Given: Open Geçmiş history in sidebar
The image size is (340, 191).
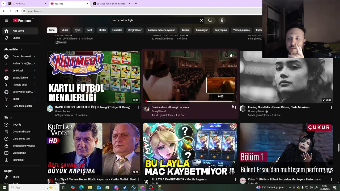Looking at the screenshot, I should point(20,125).
